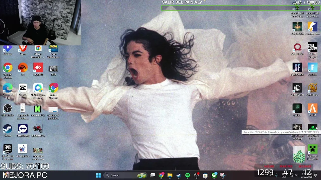Select the Epic Games Launcher icon

(x=8, y=152)
